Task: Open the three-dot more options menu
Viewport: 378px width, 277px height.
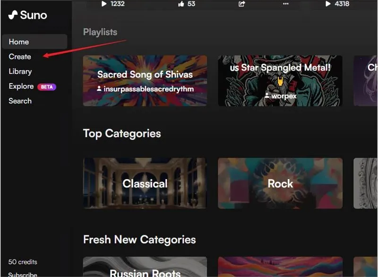Action: (x=285, y=4)
